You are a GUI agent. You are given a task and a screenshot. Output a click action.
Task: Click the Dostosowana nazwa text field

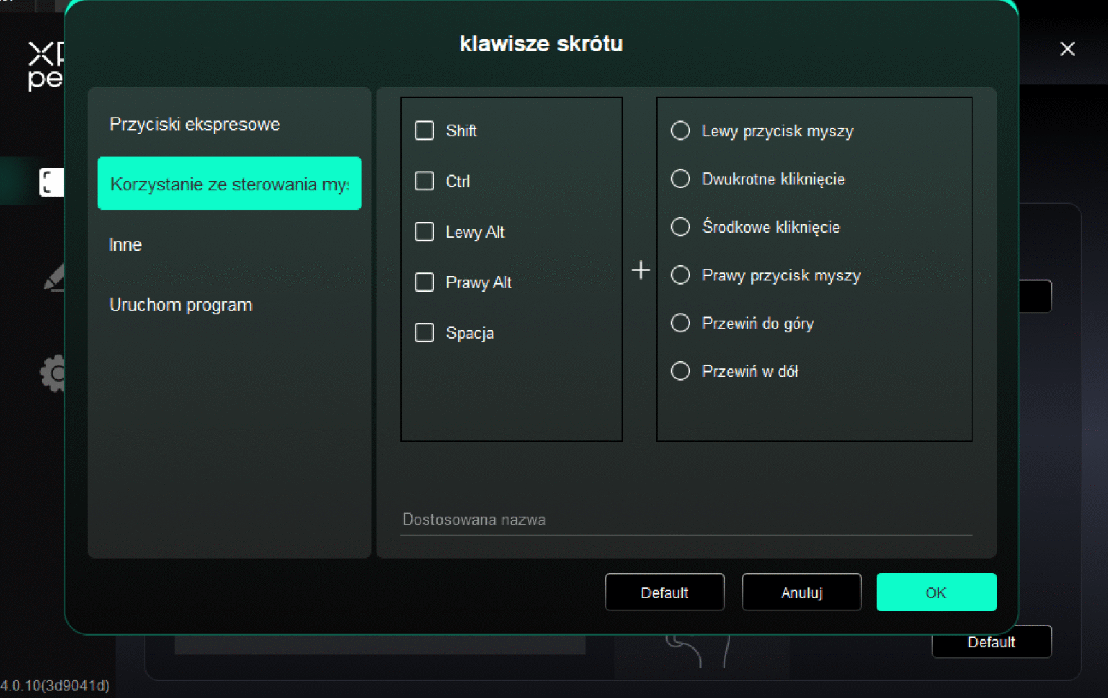tap(686, 520)
